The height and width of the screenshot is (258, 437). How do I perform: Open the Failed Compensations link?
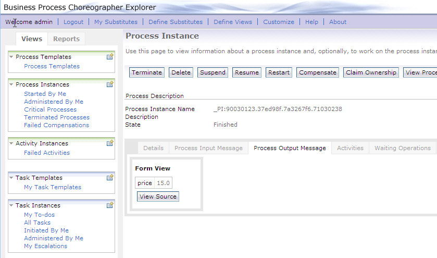pos(56,125)
